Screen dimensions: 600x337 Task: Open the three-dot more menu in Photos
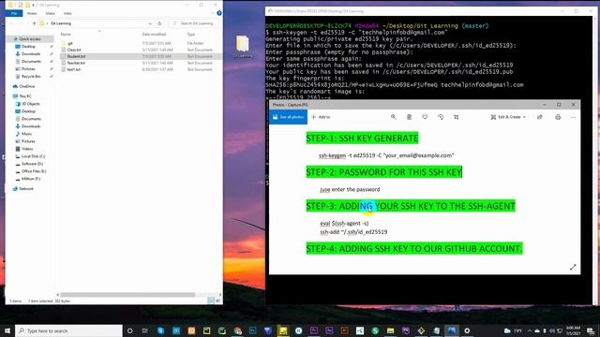(573, 117)
